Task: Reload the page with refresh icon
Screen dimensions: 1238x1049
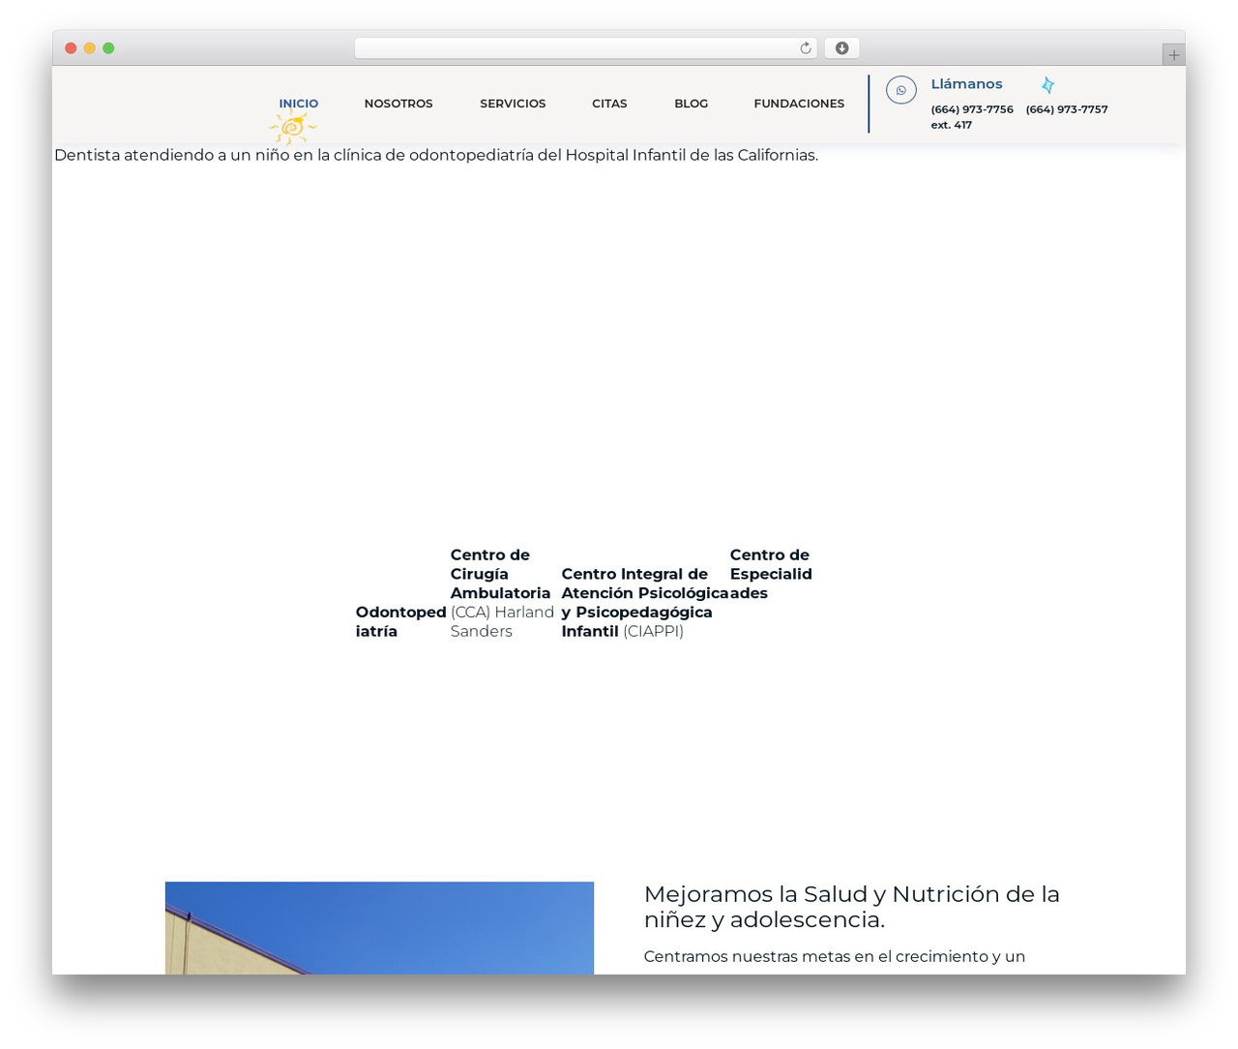Action: click(805, 48)
